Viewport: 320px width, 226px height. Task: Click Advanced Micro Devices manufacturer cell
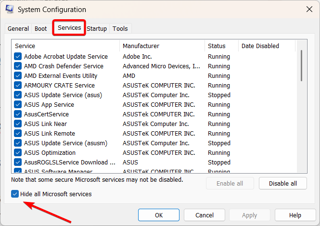(x=161, y=66)
